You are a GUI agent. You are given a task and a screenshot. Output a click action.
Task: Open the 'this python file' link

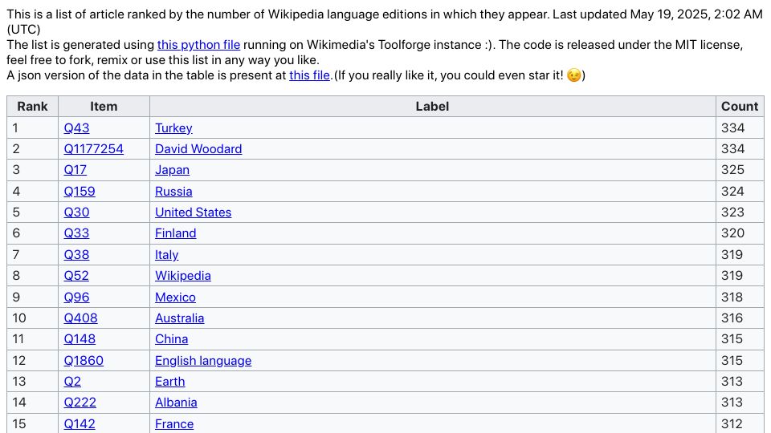pos(198,45)
